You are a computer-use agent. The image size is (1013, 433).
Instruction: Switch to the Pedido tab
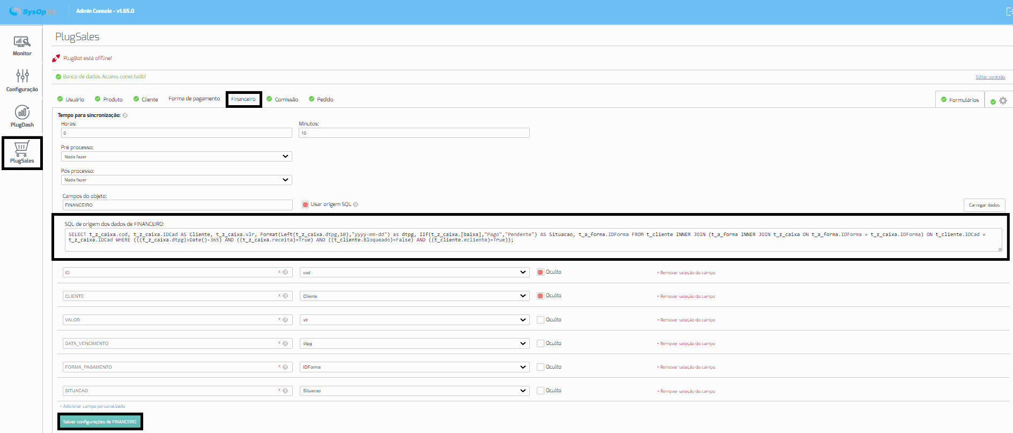coord(321,99)
